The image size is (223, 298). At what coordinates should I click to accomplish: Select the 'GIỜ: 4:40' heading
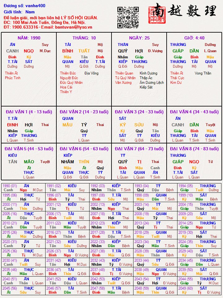(x=195, y=38)
